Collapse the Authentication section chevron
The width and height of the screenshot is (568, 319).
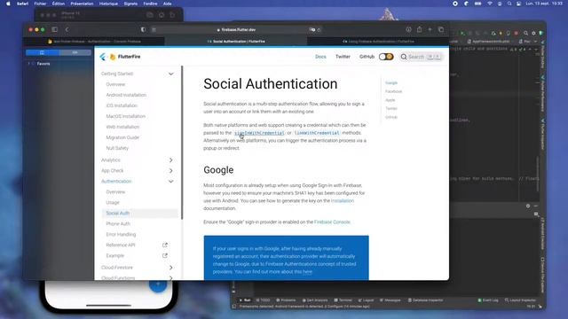[x=170, y=181]
